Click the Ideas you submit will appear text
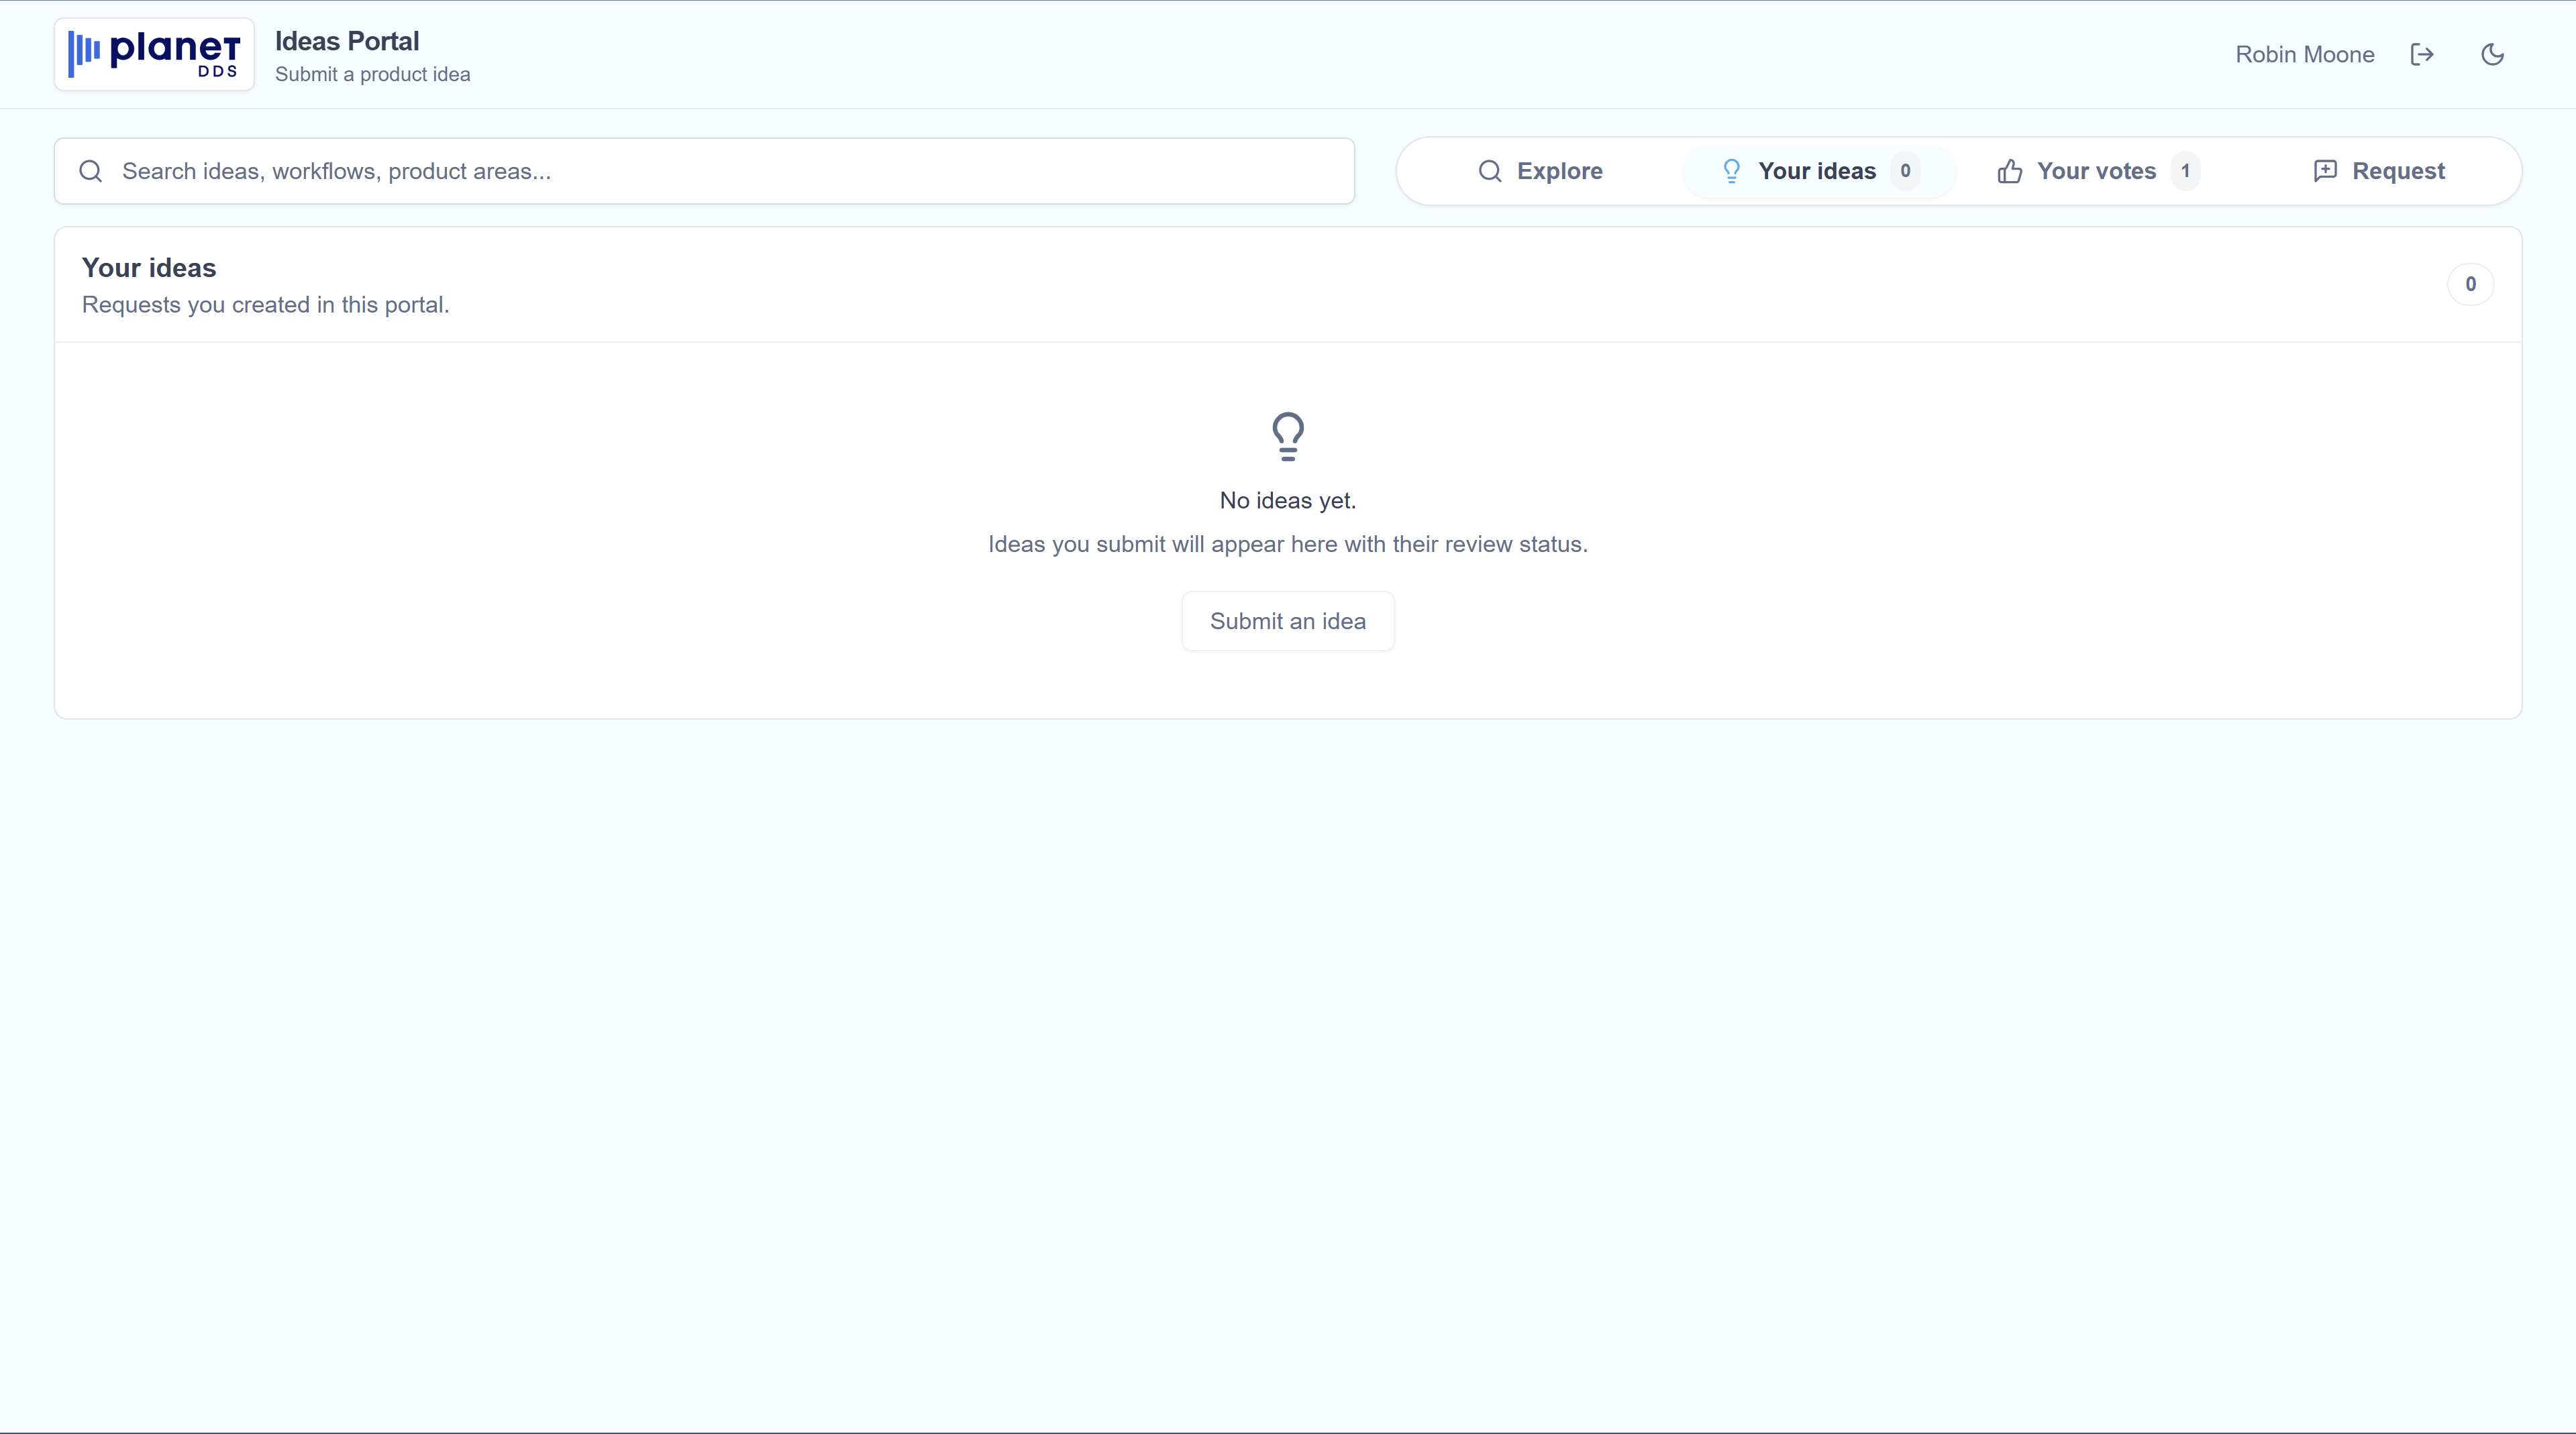This screenshot has width=2576, height=1434. click(1288, 545)
